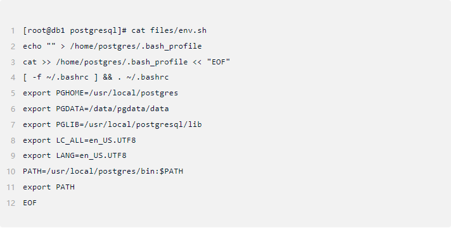Click the echo to .bash_profile line
The height and width of the screenshot is (228, 451).
(112, 46)
